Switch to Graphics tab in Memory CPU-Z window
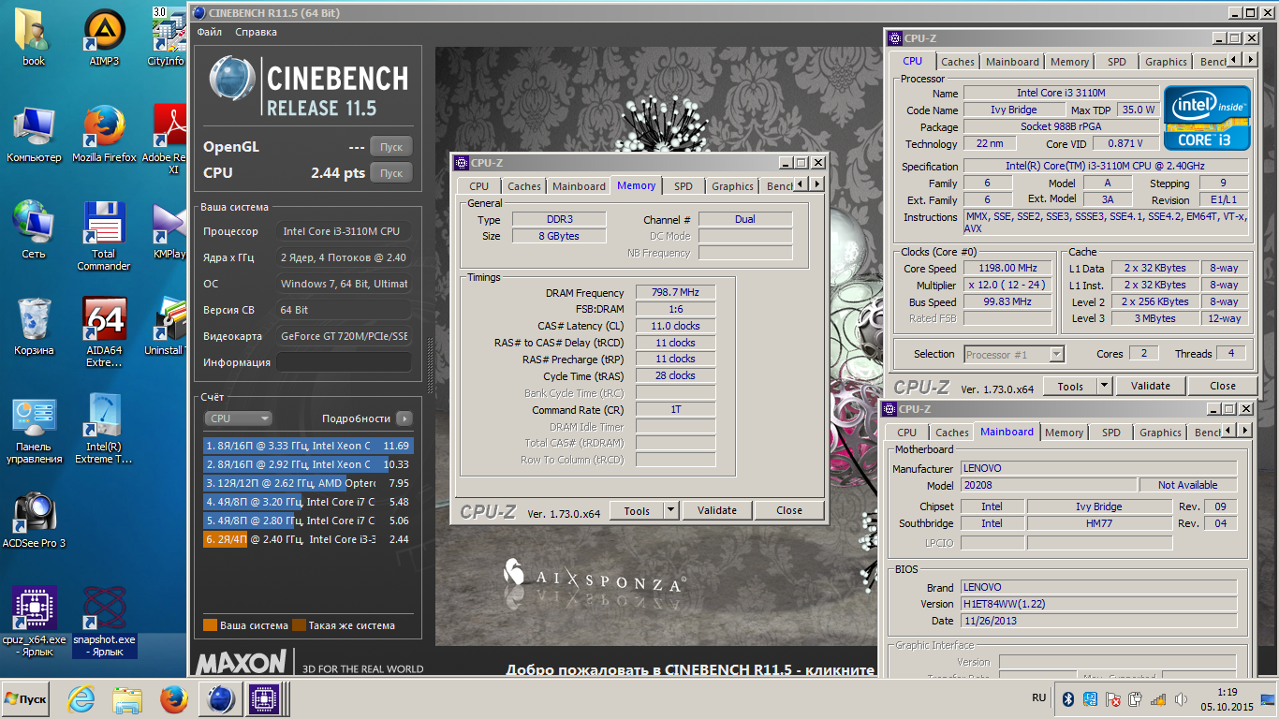1279x719 pixels. click(732, 186)
